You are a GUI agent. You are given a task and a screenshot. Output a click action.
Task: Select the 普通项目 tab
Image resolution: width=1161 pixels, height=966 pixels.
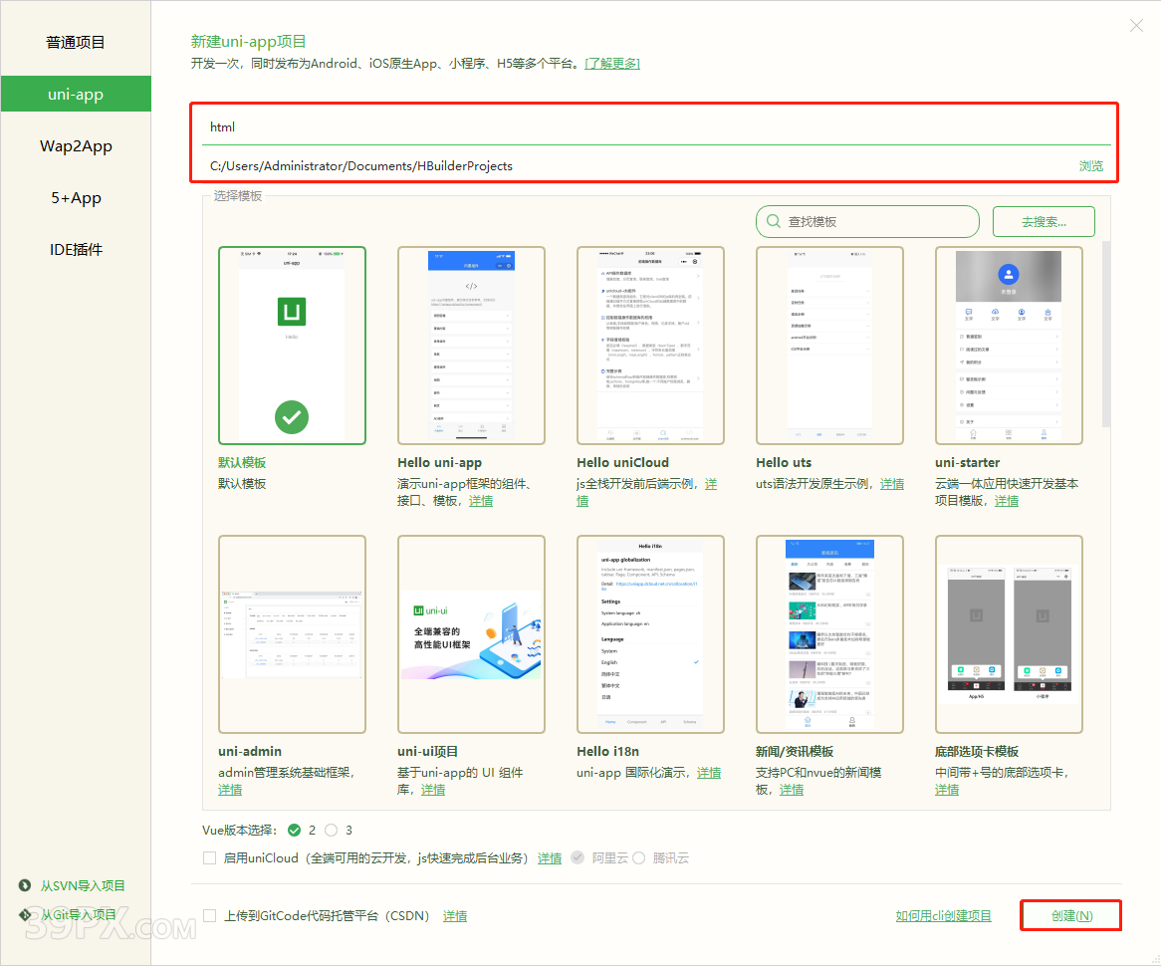coord(76,42)
